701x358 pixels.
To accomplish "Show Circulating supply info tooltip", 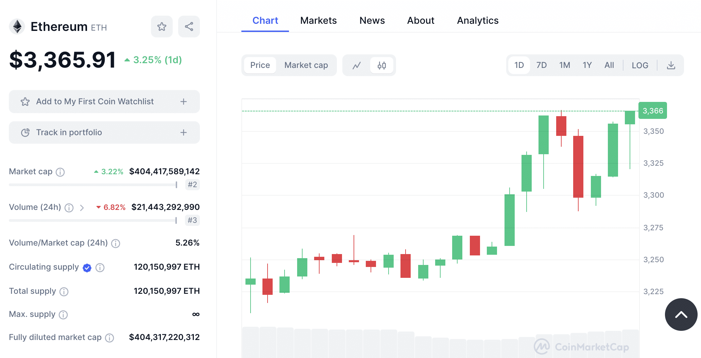I will coord(100,268).
